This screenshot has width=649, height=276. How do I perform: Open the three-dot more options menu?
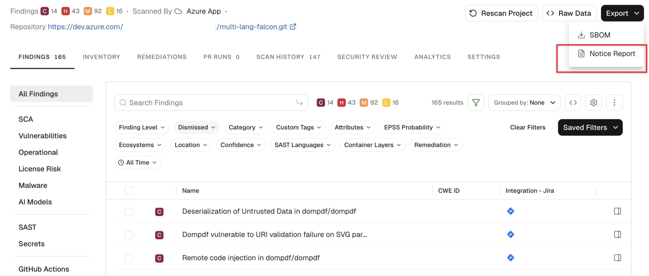click(614, 103)
